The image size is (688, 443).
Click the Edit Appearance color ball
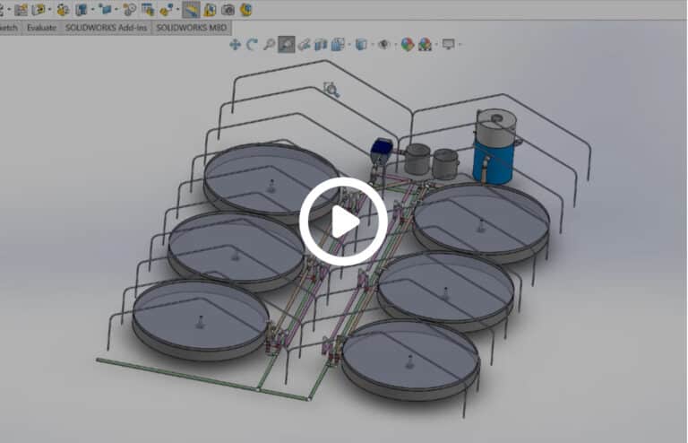tap(407, 44)
